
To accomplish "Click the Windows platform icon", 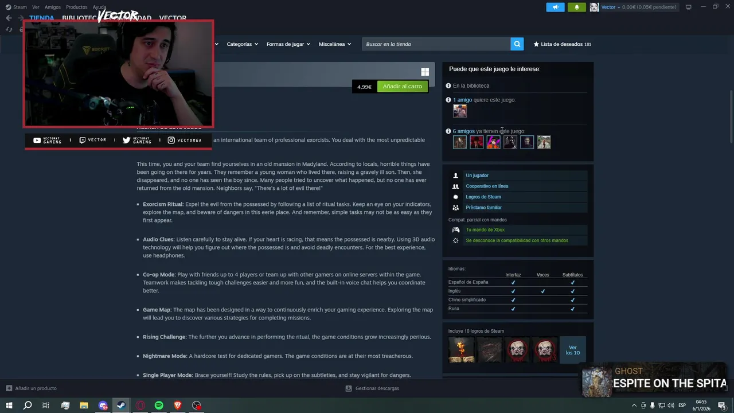I will [x=425, y=72].
